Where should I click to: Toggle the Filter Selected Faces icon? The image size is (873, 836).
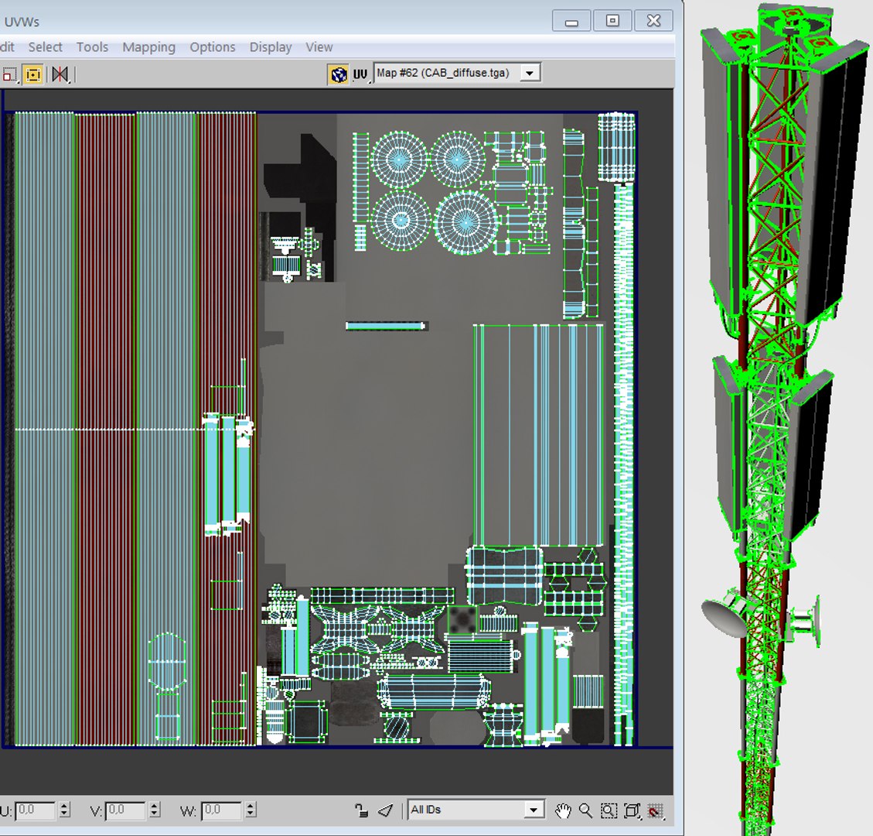pyautogui.click(x=385, y=810)
